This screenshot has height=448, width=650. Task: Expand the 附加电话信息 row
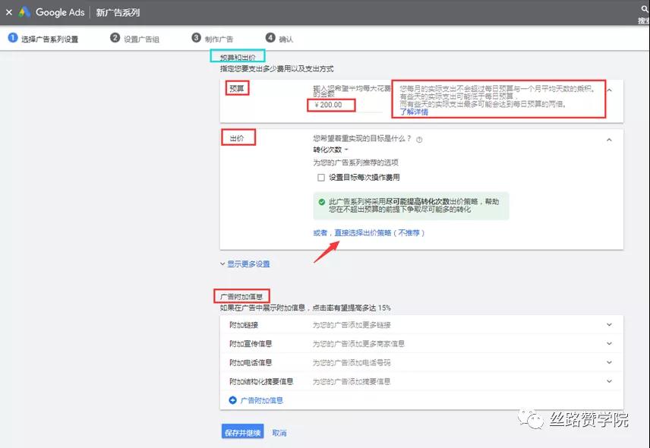[421, 363]
